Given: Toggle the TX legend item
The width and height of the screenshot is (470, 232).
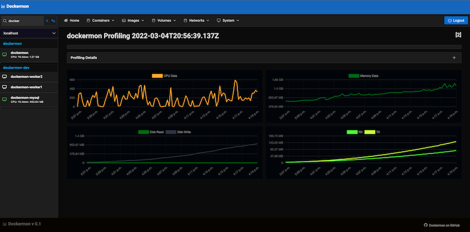Looking at the screenshot, I should click(372, 132).
